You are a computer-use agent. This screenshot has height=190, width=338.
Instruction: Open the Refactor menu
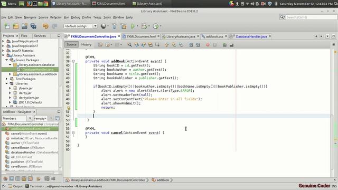(x=56, y=17)
